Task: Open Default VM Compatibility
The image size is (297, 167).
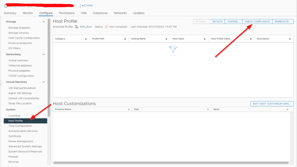Action: 24,98
